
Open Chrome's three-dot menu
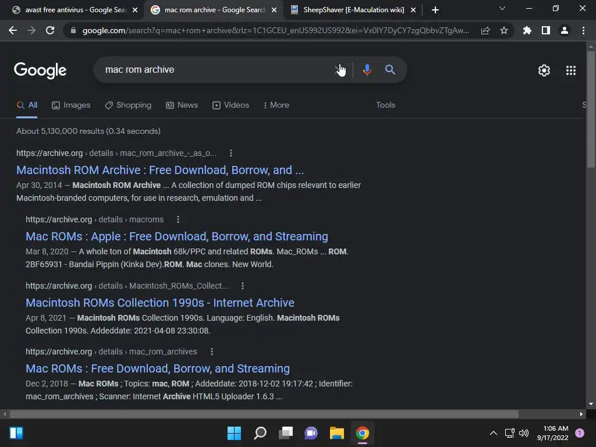tap(583, 30)
